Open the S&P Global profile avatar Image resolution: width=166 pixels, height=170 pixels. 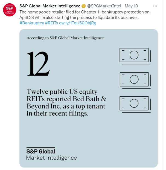click(x=9, y=10)
